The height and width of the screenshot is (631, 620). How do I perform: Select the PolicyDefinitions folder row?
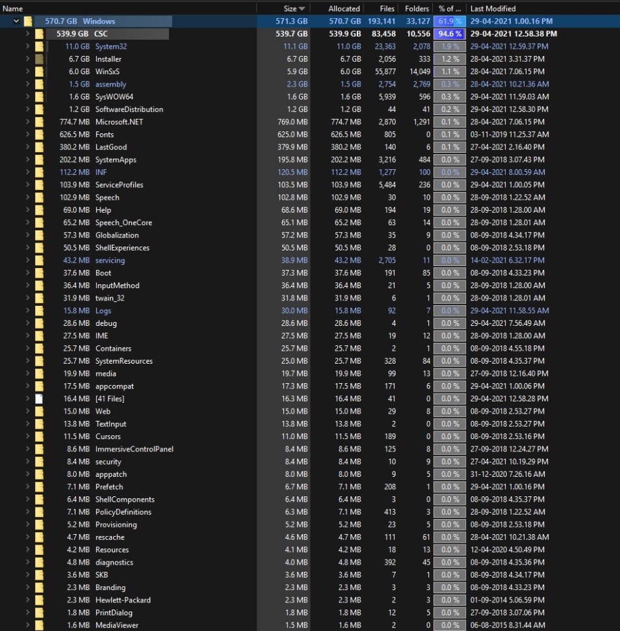[x=310, y=512]
